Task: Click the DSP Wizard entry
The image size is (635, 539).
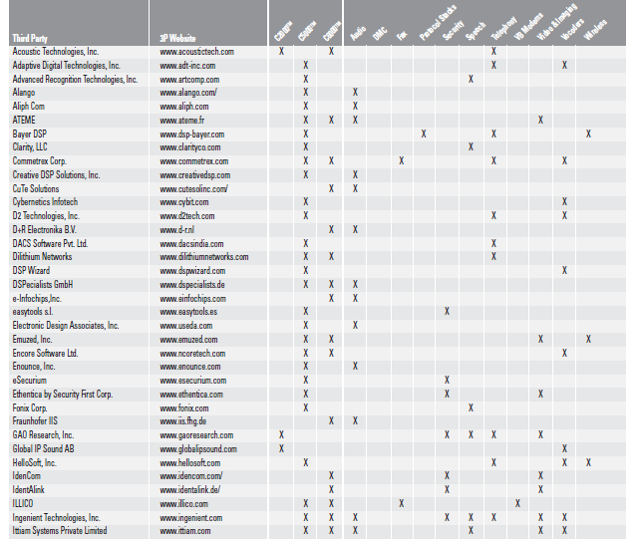Action: click(31, 270)
